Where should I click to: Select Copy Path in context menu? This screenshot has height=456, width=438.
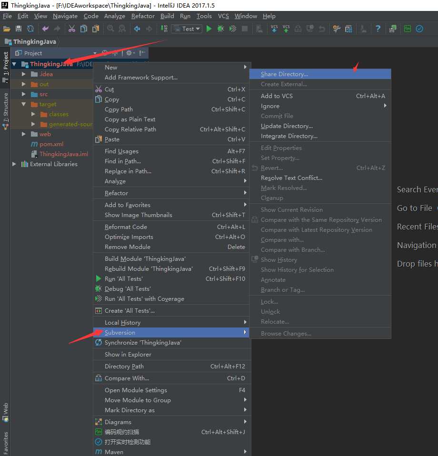[x=171, y=109]
